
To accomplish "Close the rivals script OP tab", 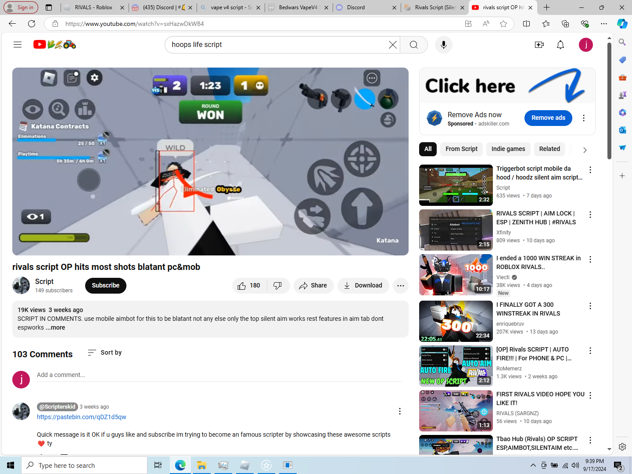I will (x=530, y=7).
